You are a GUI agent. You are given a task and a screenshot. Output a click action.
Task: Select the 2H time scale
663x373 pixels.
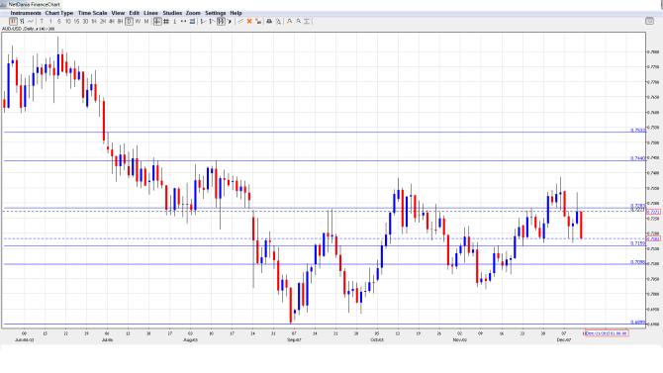103,21
